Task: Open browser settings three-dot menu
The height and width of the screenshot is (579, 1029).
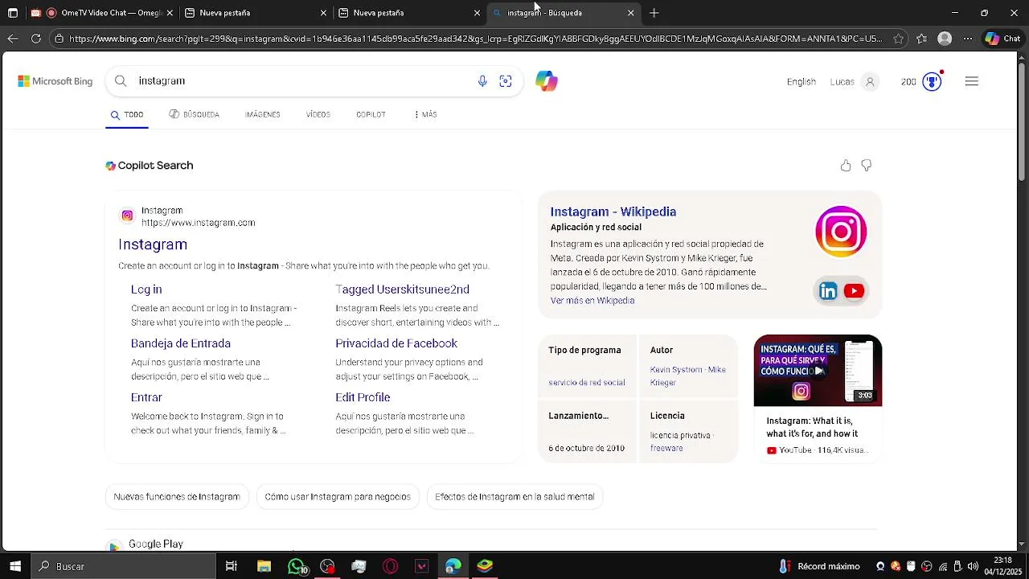Action: coord(968,39)
